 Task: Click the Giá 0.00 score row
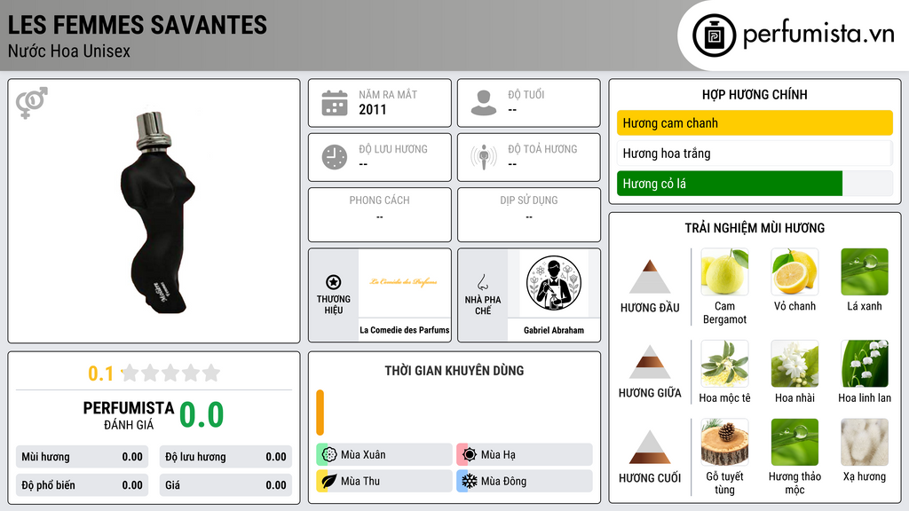225,485
